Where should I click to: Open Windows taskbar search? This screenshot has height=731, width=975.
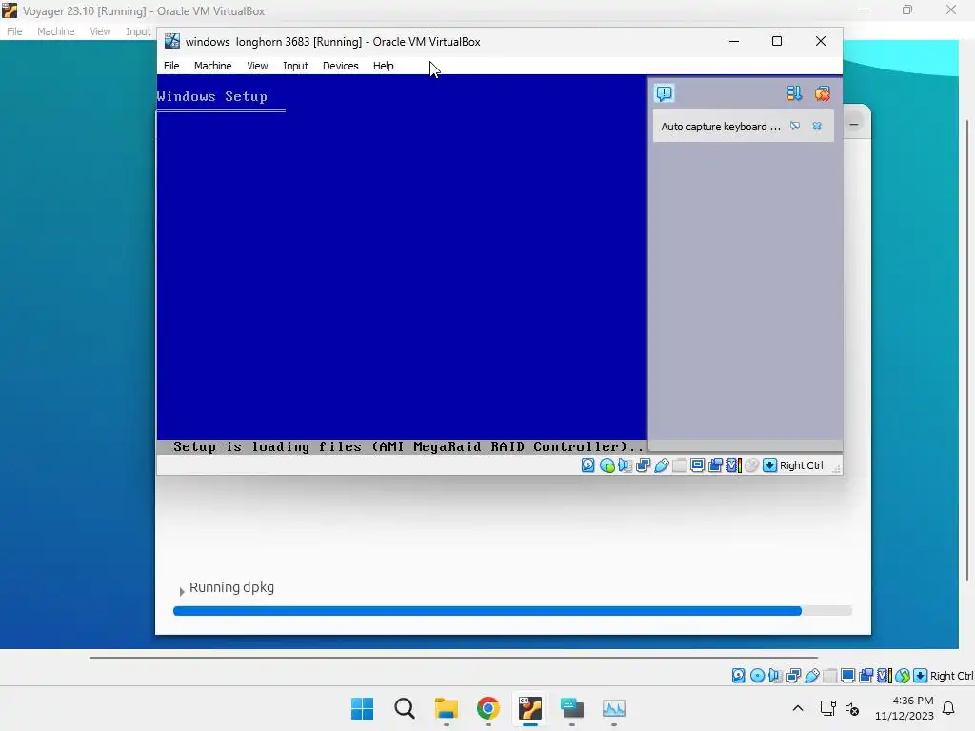404,708
